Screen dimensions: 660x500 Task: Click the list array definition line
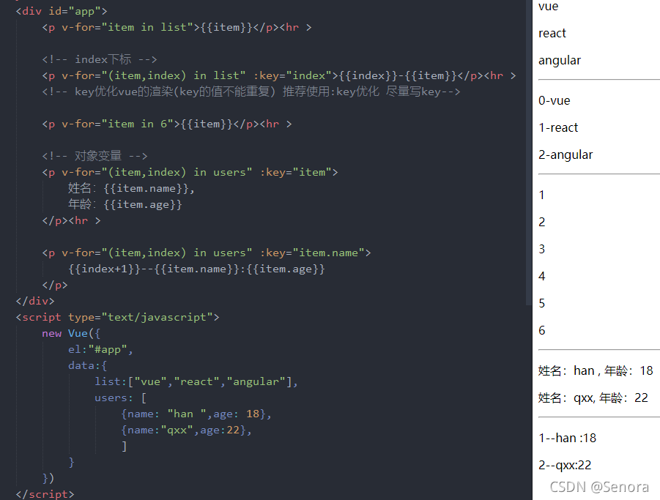pyautogui.click(x=196, y=382)
